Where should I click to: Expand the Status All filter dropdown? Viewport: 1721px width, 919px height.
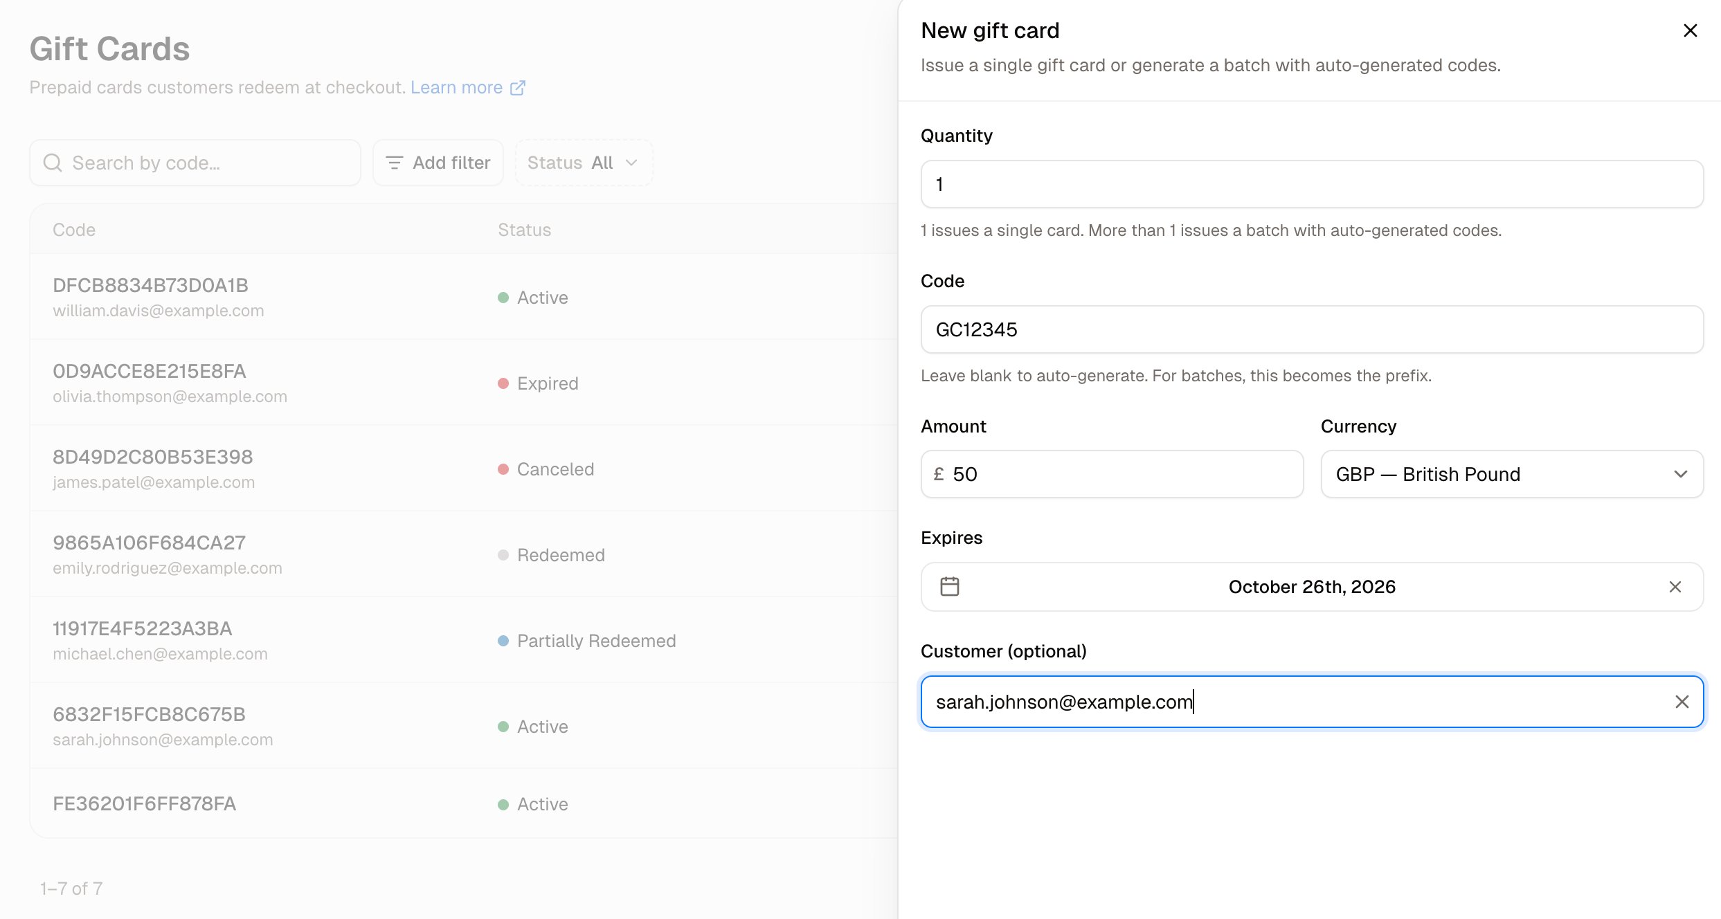click(x=584, y=163)
